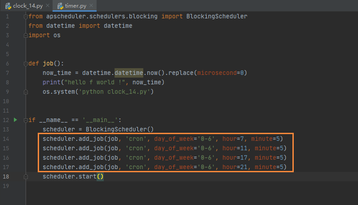This screenshot has height=205, width=358.
Task: Switch to the clock_14.py tab
Action: (28, 6)
